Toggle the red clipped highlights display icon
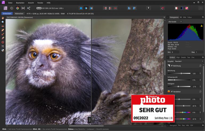 pos(177,8)
